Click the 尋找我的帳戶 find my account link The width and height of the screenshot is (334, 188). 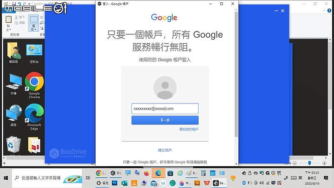click(x=189, y=129)
